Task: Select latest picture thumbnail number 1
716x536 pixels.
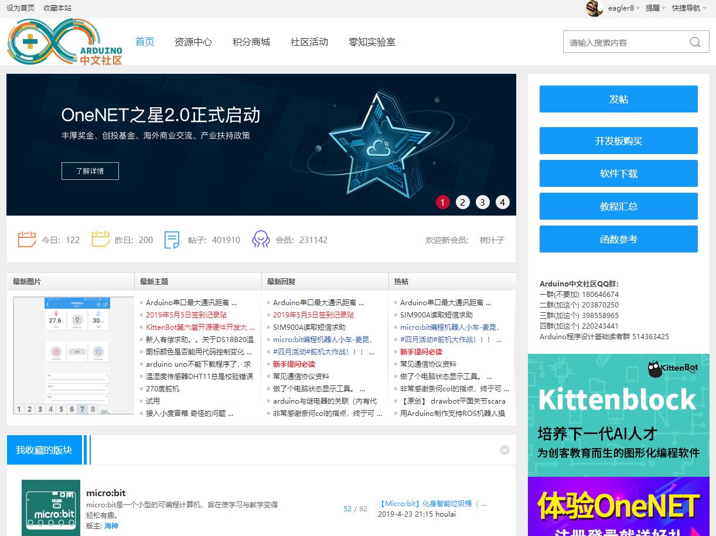Action: 19,409
